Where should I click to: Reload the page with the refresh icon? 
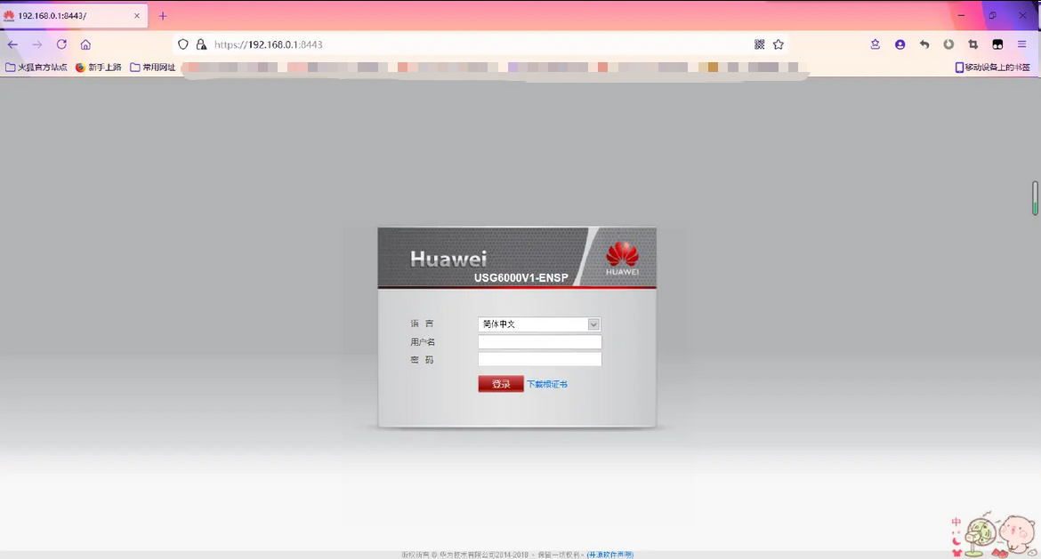pos(61,44)
